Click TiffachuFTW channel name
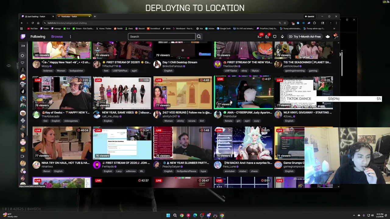Screen dimensions: 390x219 [110, 66]
